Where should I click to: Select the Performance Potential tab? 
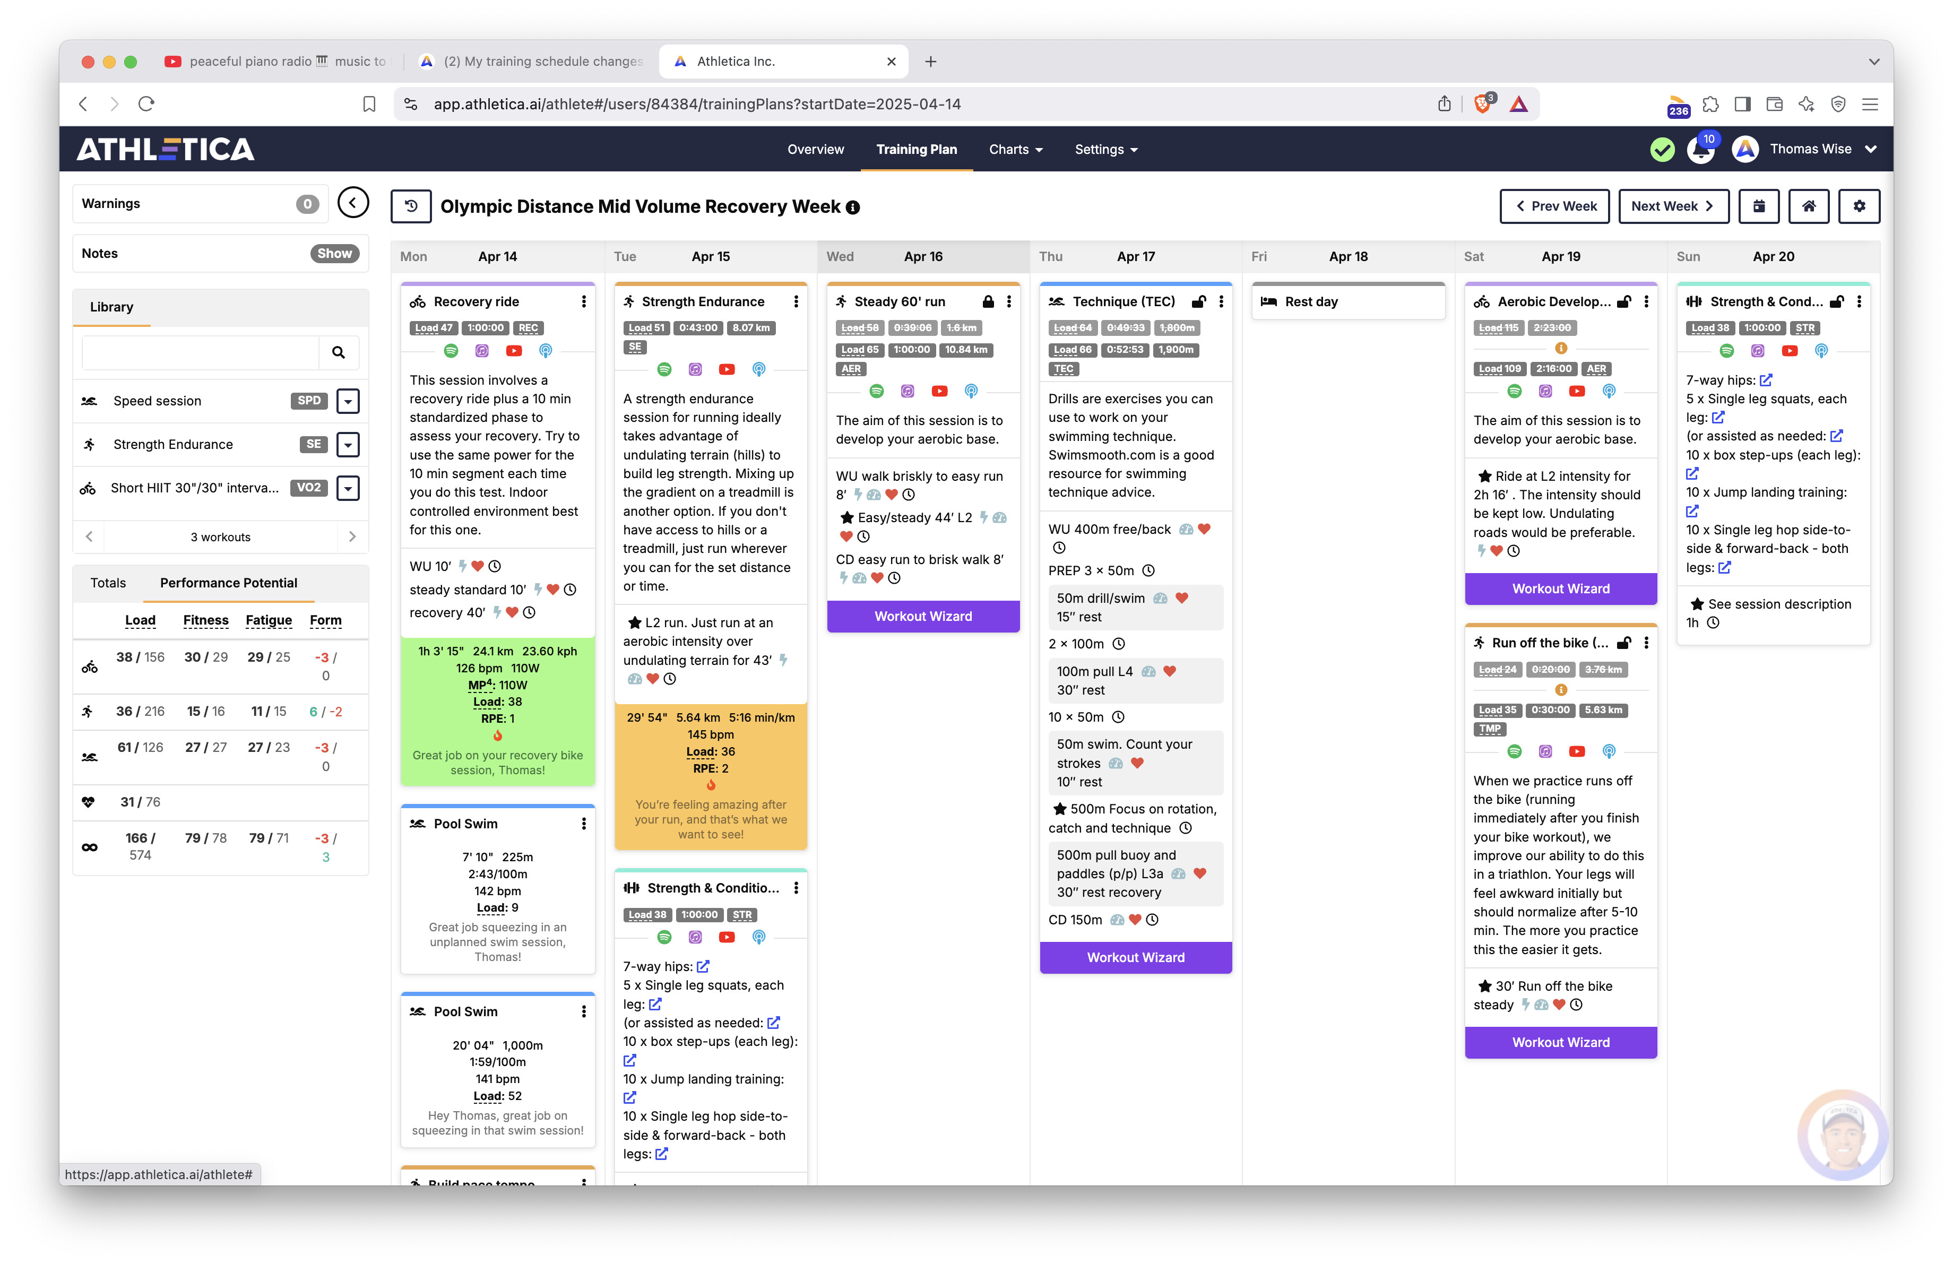228,583
